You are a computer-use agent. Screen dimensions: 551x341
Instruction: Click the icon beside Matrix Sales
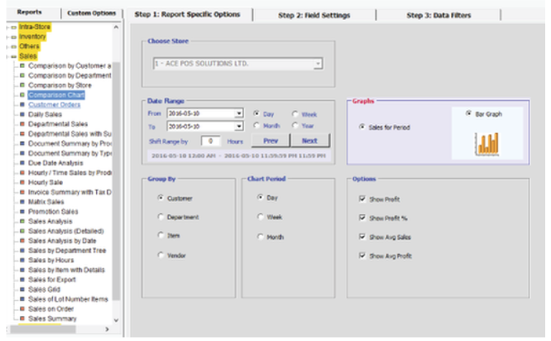22,202
